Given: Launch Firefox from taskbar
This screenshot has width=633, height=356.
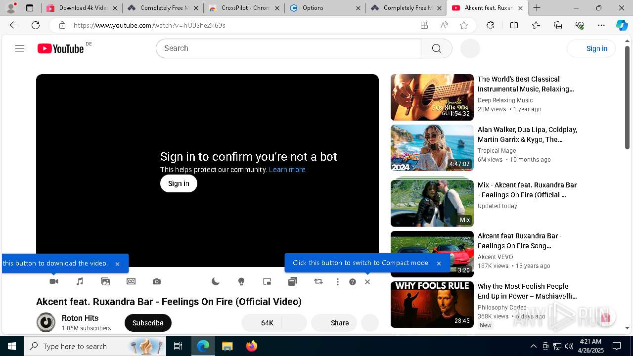Looking at the screenshot, I should pyautogui.click(x=252, y=346).
